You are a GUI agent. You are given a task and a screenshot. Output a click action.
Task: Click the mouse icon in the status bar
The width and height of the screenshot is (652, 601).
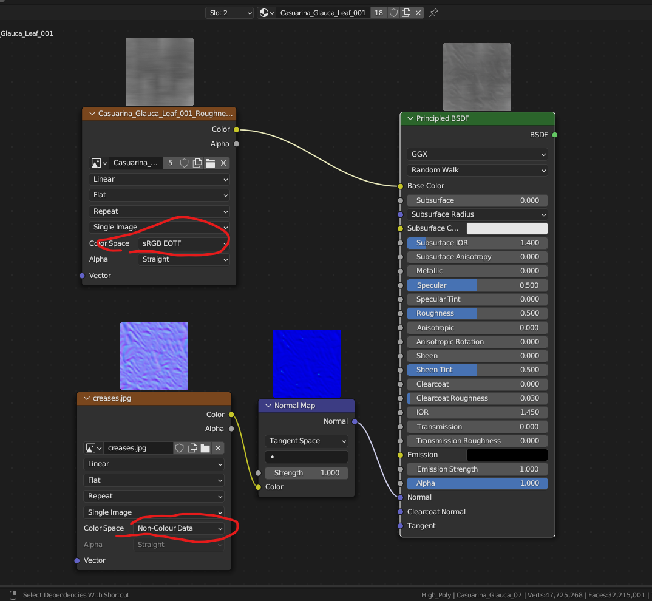click(13, 595)
